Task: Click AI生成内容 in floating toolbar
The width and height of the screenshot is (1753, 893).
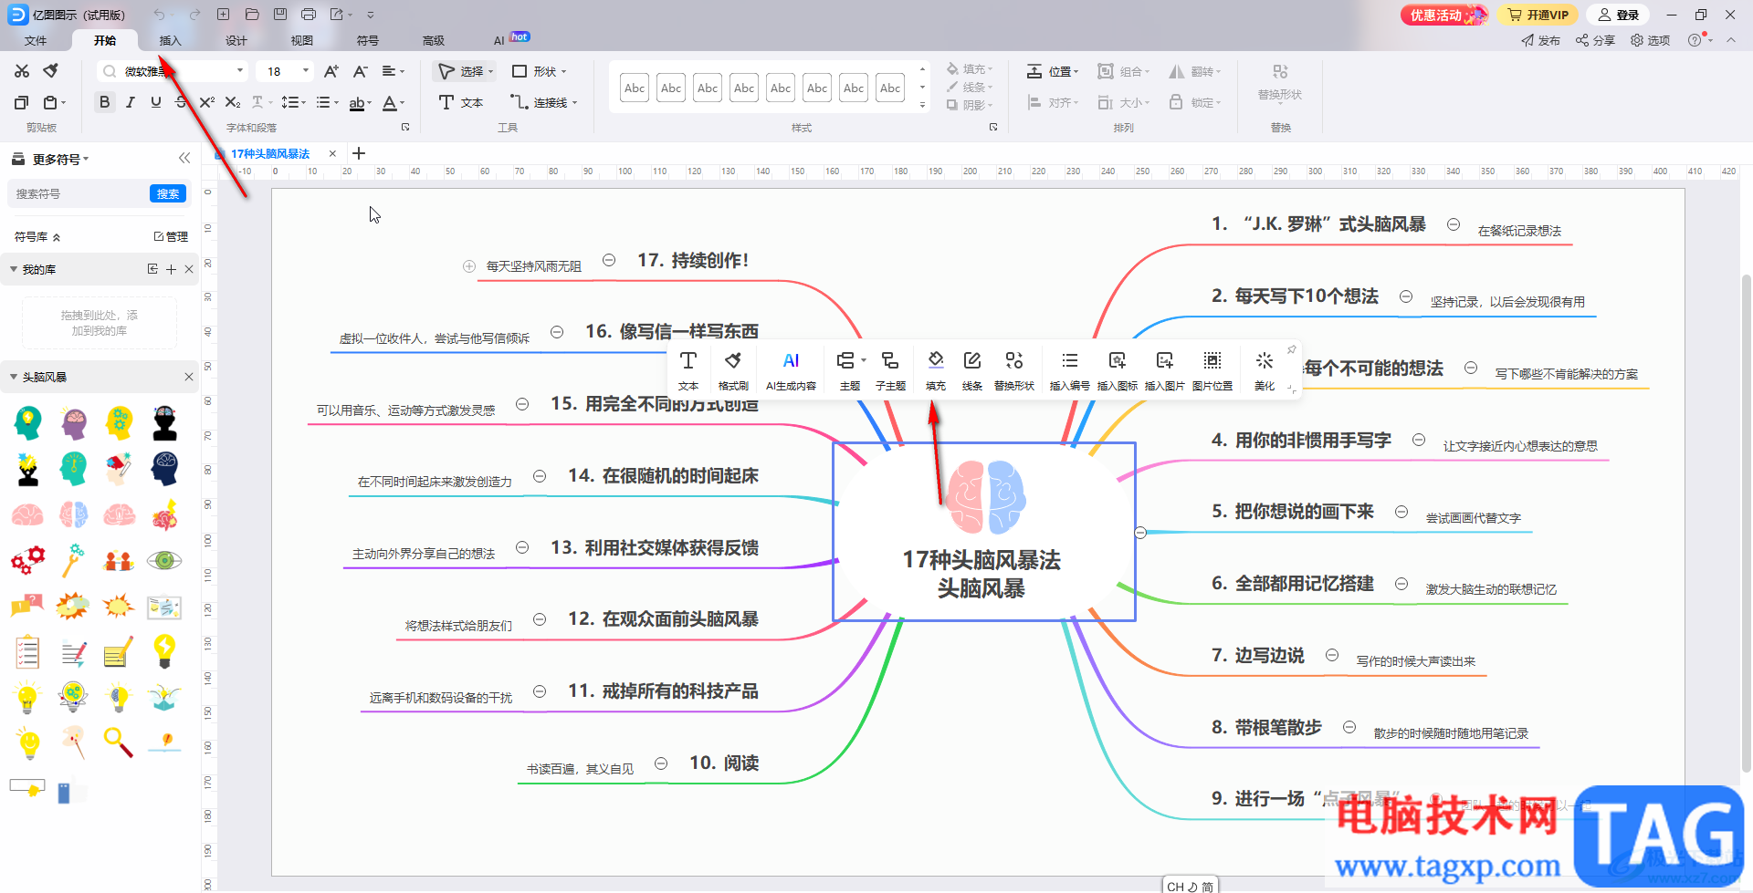Action: pos(791,369)
